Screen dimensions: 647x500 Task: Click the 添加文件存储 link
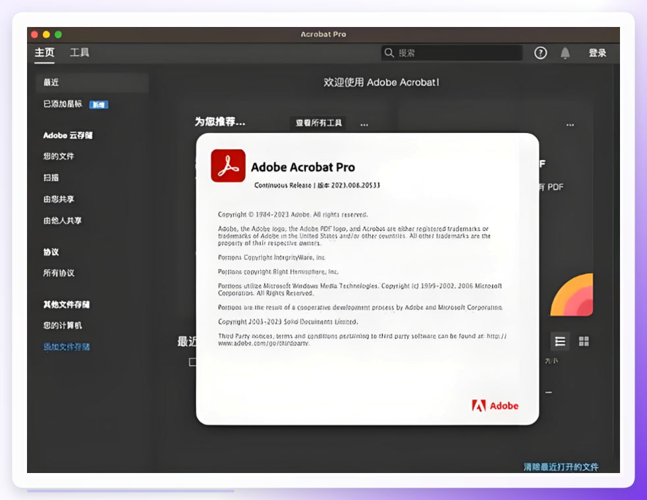tap(67, 347)
